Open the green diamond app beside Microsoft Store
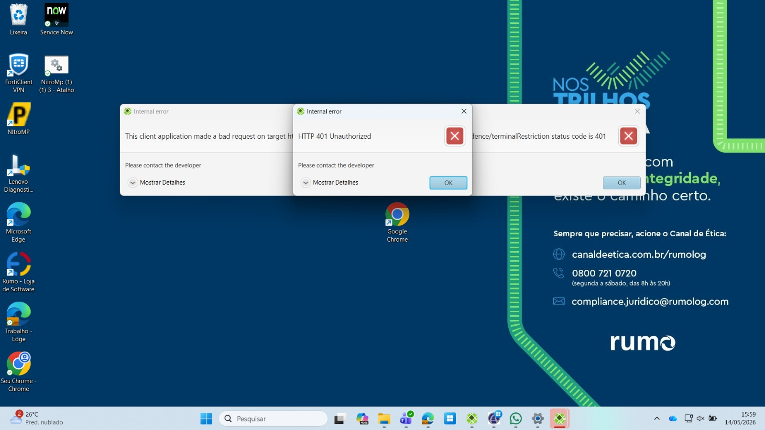765x430 pixels. (472, 419)
